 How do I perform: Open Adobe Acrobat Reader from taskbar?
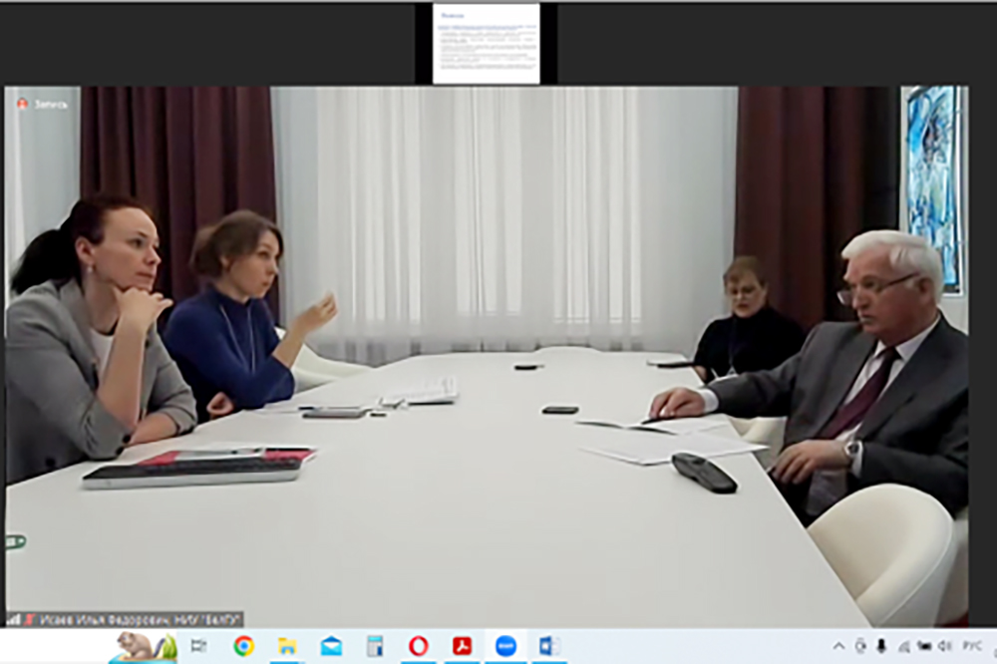click(x=463, y=646)
